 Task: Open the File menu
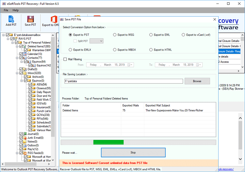point(6,10)
